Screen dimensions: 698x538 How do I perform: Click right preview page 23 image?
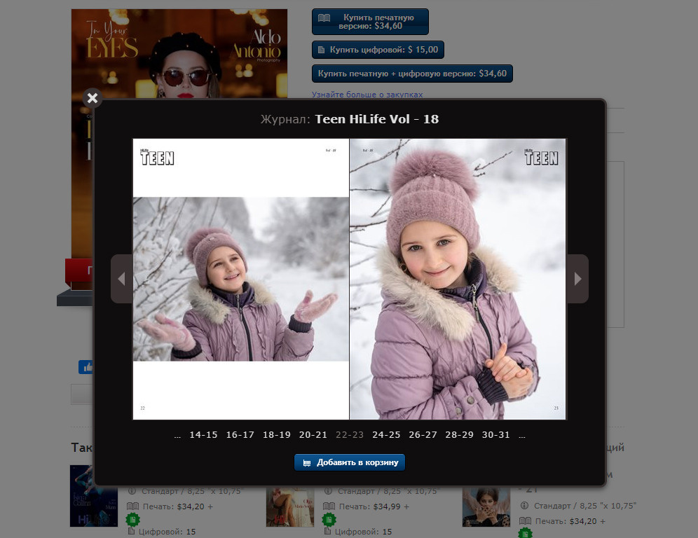pos(458,279)
